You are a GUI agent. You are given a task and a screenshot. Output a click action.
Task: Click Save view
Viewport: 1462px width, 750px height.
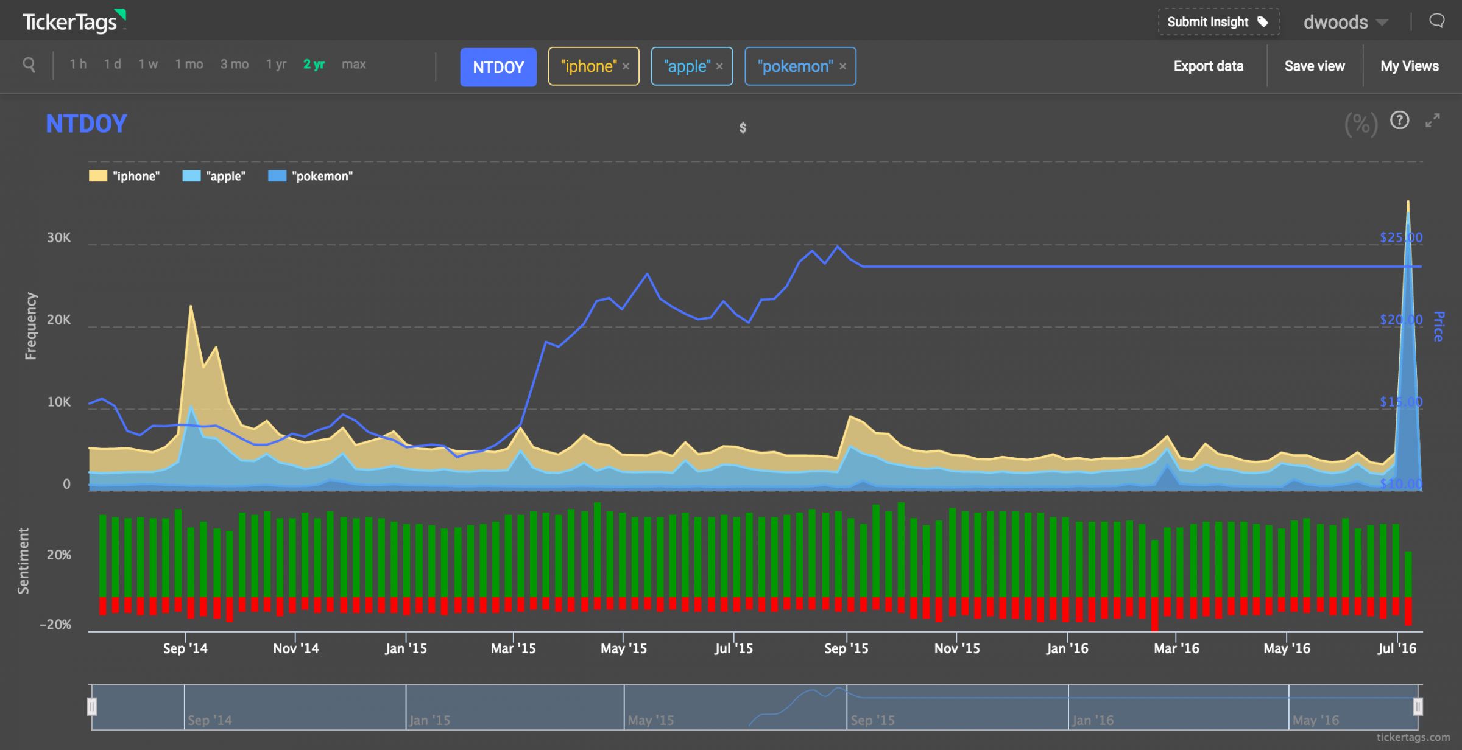click(x=1315, y=66)
